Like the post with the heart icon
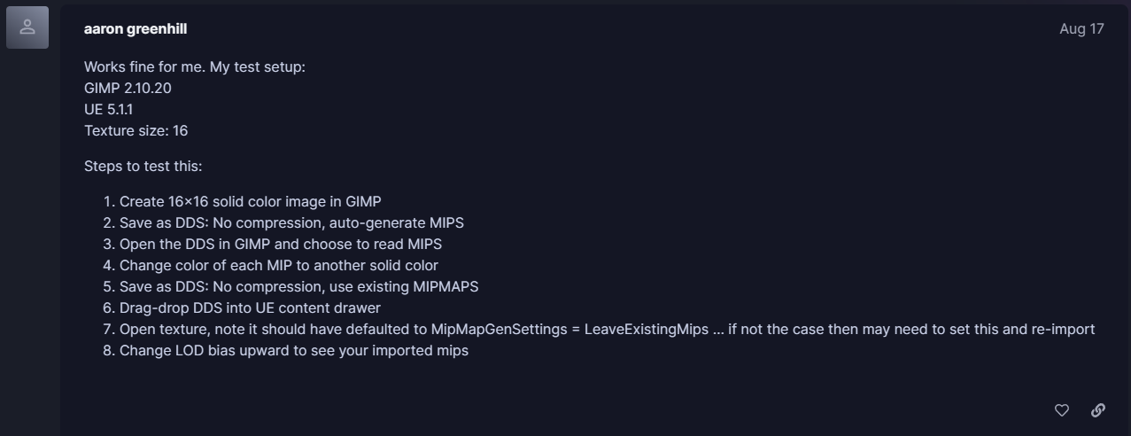The image size is (1131, 436). coord(1062,409)
